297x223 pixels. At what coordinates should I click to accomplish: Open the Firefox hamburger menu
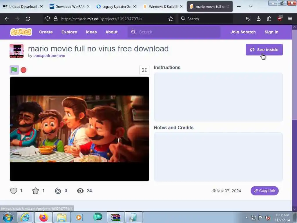coord(290,19)
